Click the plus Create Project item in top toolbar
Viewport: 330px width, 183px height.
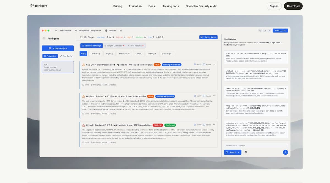[x=63, y=31]
